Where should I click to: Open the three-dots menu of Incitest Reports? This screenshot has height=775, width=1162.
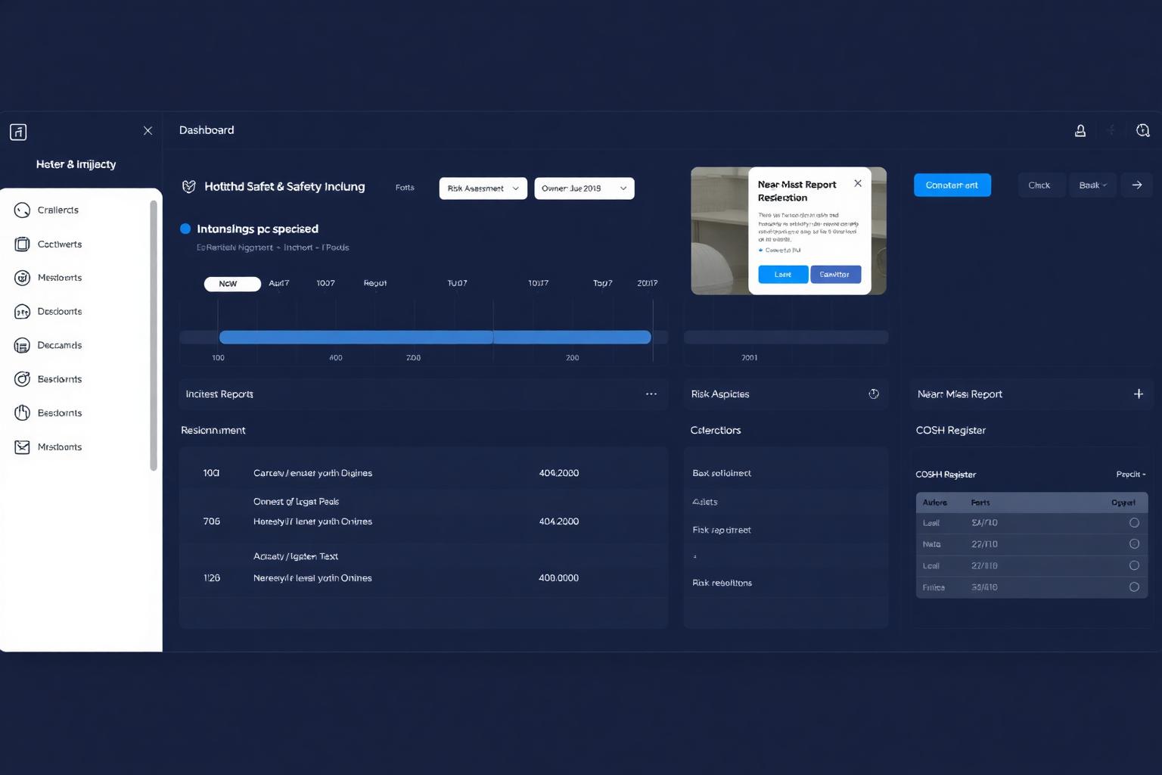coord(651,394)
